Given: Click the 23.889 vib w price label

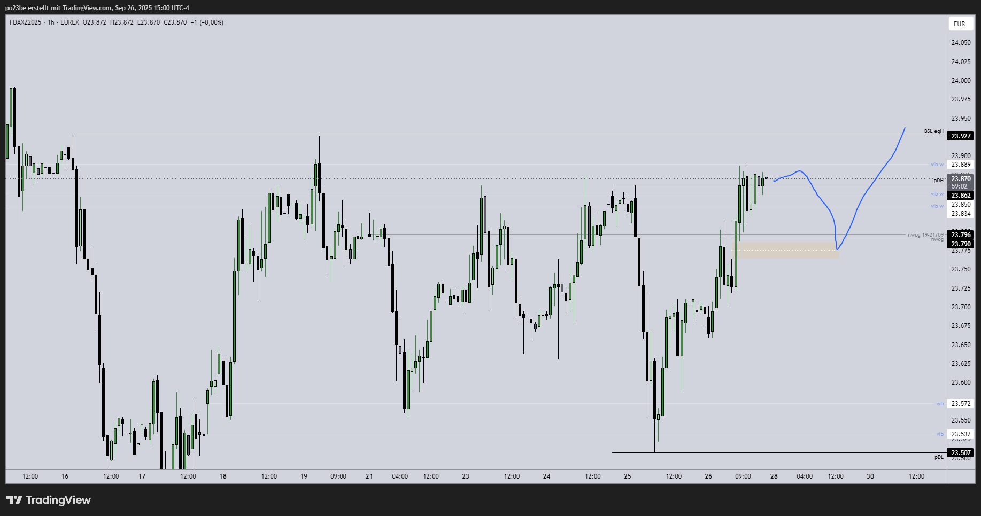Looking at the screenshot, I should pyautogui.click(x=961, y=165).
